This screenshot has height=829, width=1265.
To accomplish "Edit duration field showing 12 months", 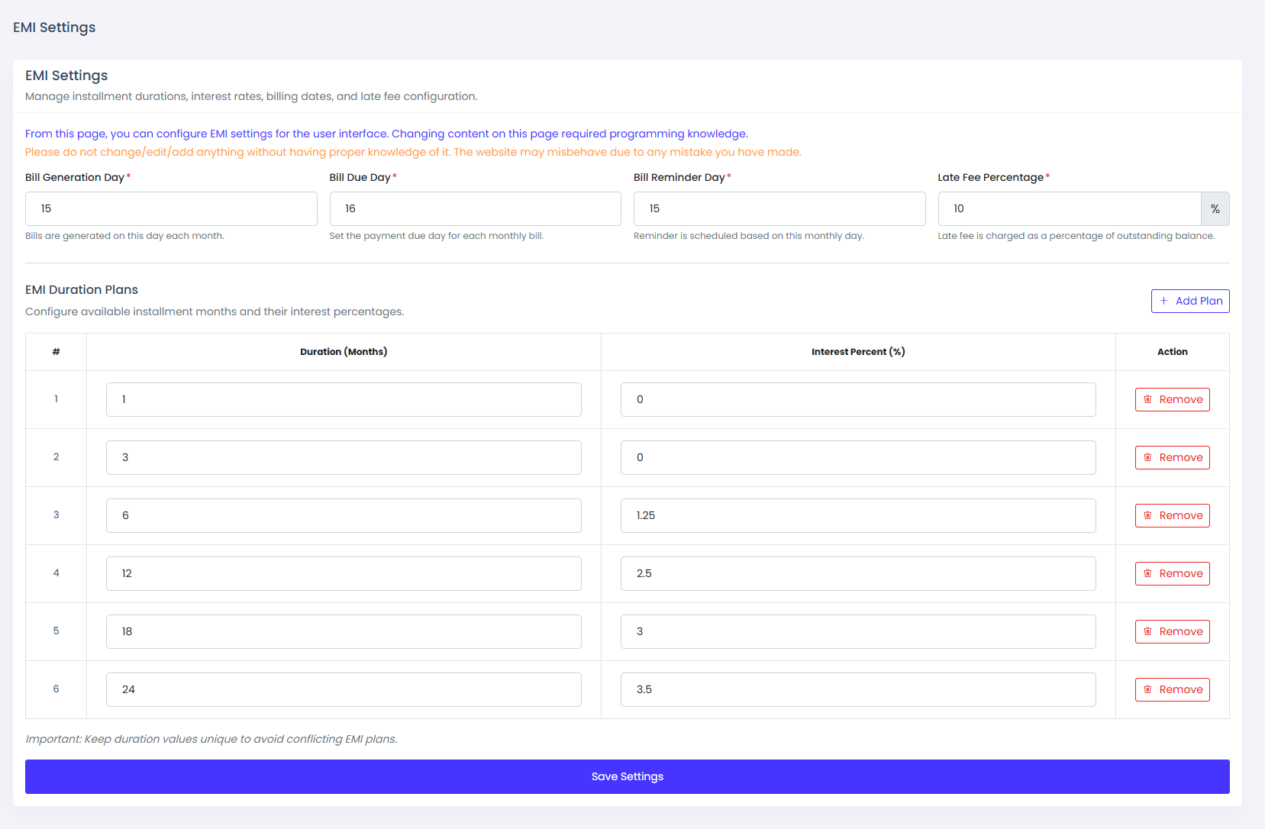I will pos(344,573).
